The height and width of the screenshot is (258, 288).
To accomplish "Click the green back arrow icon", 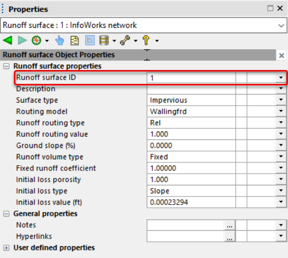I will click(x=7, y=40).
